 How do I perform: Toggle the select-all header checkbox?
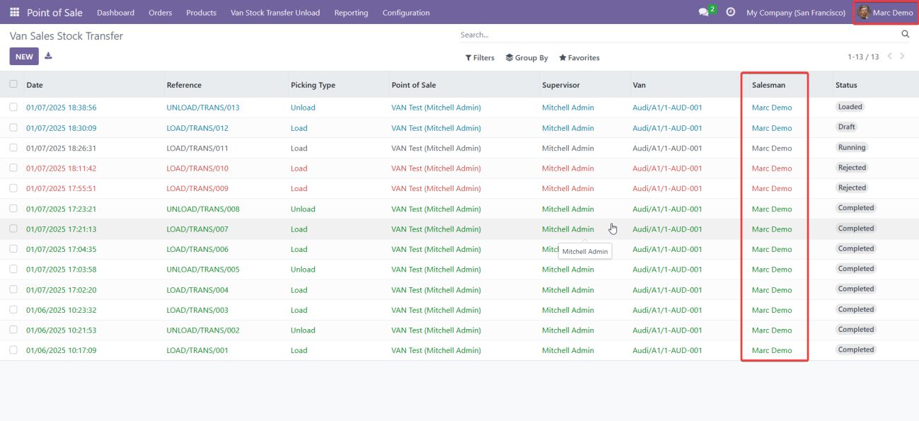(13, 84)
